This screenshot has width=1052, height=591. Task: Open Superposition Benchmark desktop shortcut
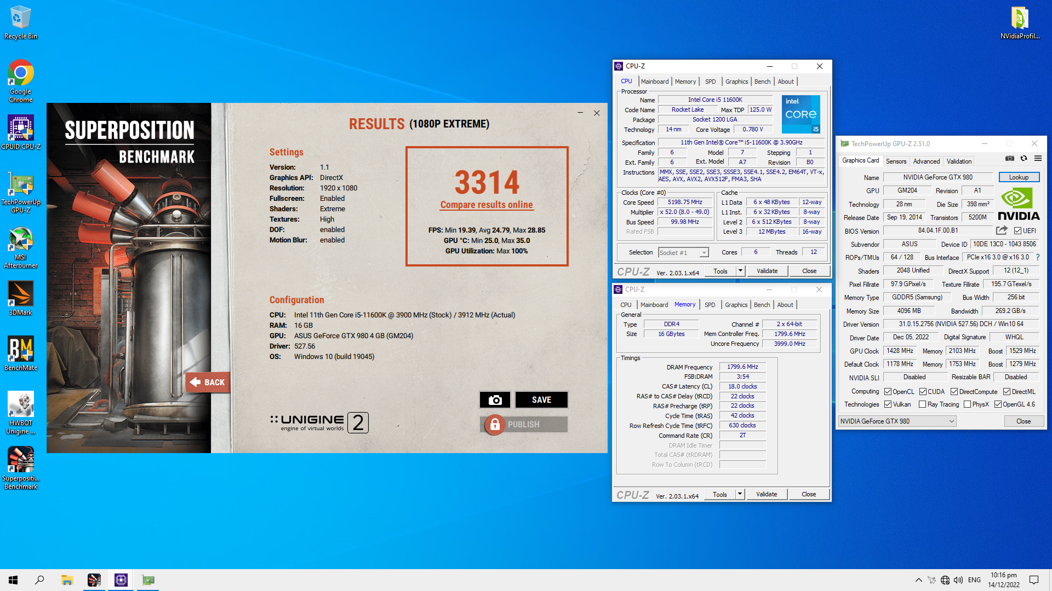tap(20, 468)
